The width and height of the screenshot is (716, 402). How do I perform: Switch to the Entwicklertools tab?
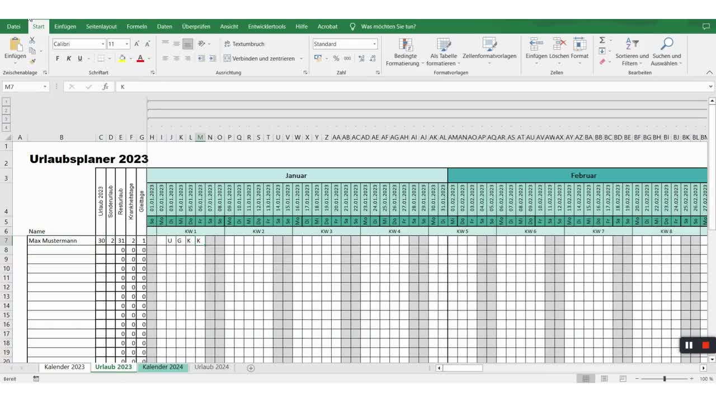pos(267,26)
